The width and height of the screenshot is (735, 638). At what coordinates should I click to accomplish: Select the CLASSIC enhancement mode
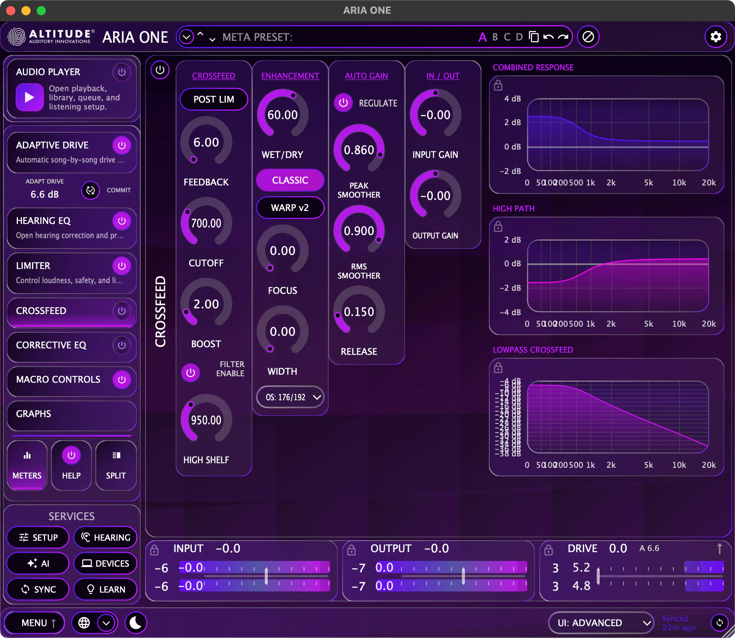click(290, 180)
